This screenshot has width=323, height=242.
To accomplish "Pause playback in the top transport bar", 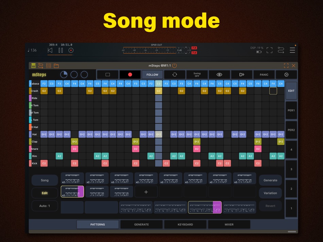I will 61,50.
